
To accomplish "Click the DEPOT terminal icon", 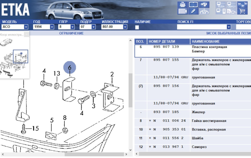I will tap(231, 4).
